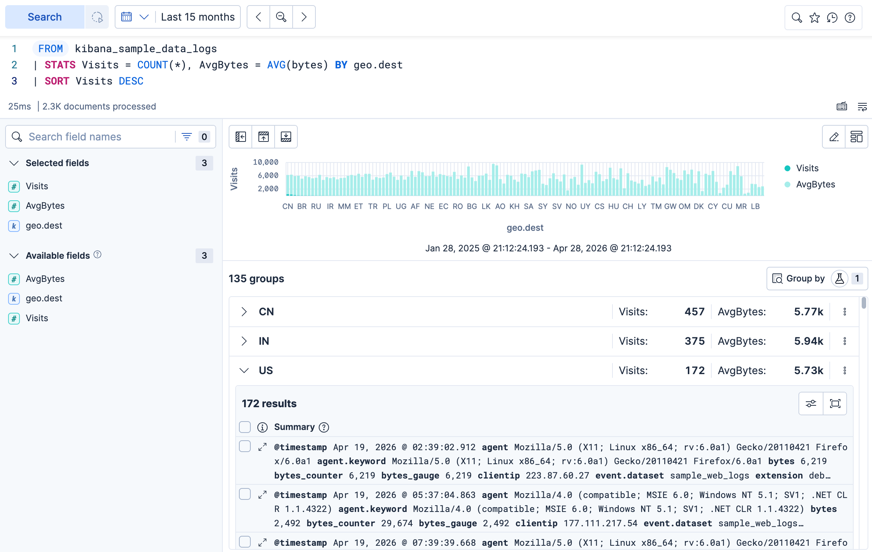Click the info icon in the Summary header
The height and width of the screenshot is (552, 872).
tap(262, 427)
